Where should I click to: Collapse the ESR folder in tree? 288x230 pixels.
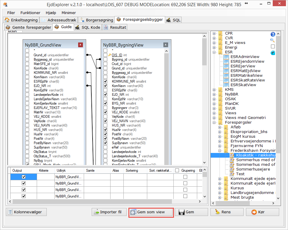pyautogui.click(x=214, y=52)
